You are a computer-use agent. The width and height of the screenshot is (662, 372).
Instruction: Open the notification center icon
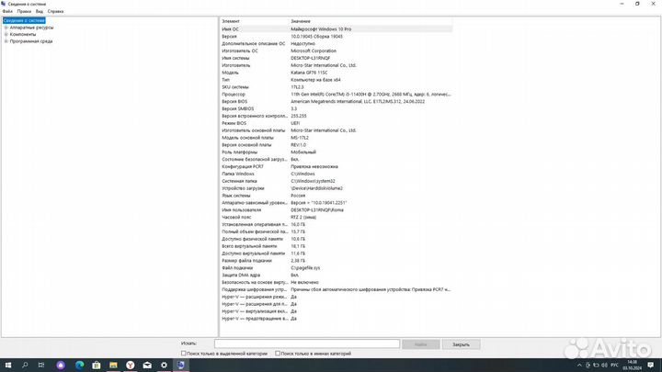point(651,366)
